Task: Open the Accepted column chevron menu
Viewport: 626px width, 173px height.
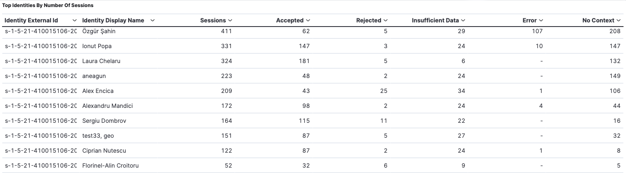Action: [308, 20]
